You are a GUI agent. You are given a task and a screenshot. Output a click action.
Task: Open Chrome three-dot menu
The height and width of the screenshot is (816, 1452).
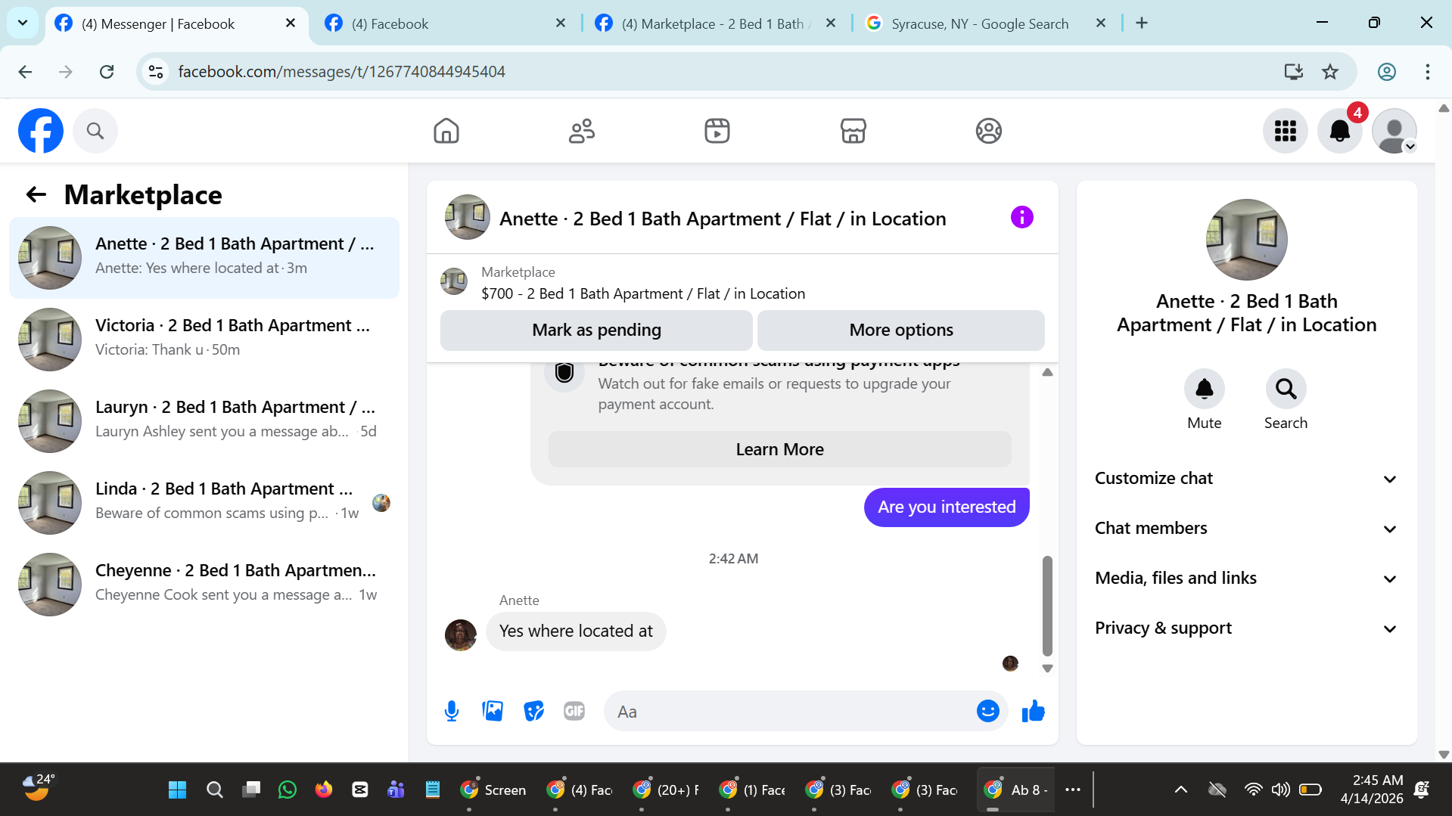[1427, 72]
